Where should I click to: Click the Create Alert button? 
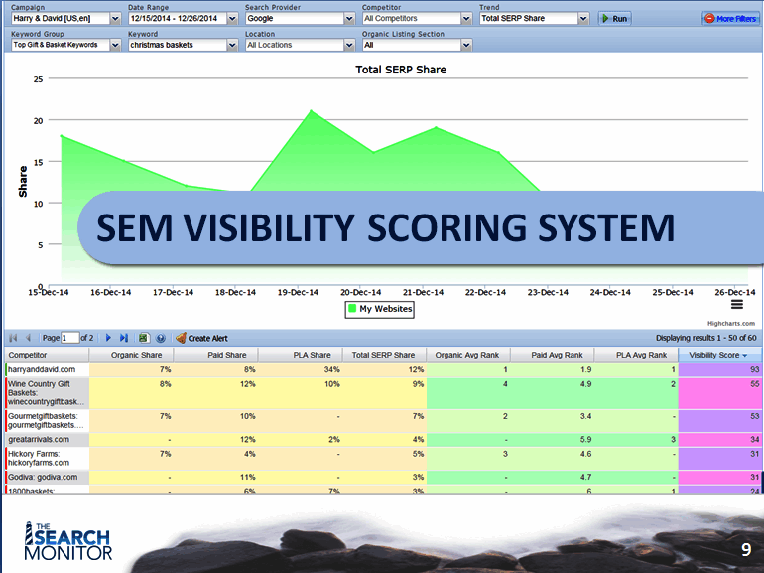click(201, 338)
